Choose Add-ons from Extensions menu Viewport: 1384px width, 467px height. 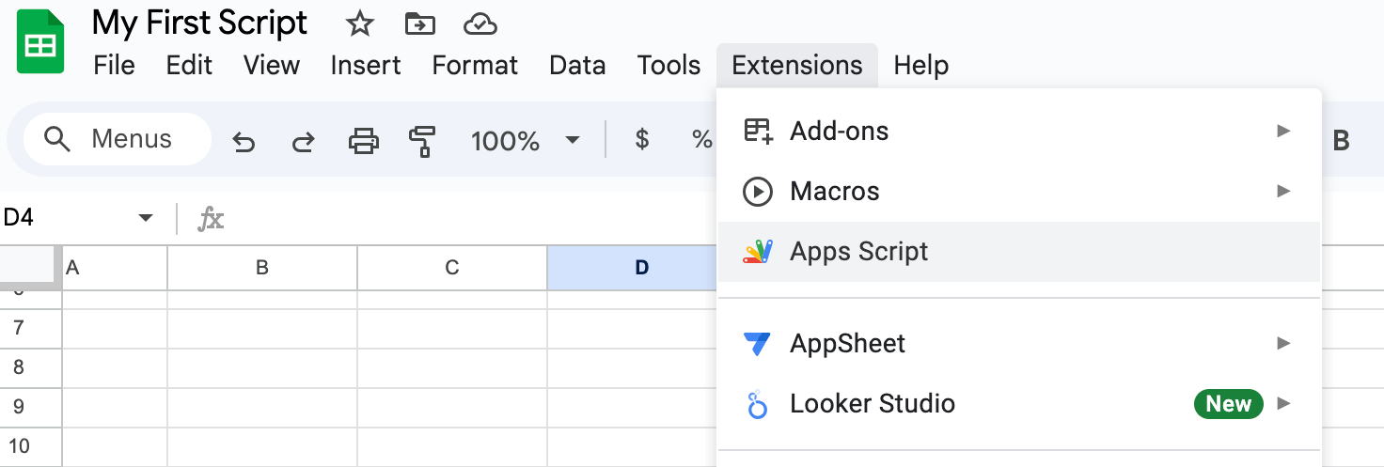[x=1019, y=132]
